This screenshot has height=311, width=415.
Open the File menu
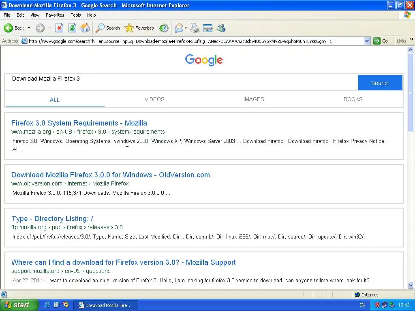[7, 15]
